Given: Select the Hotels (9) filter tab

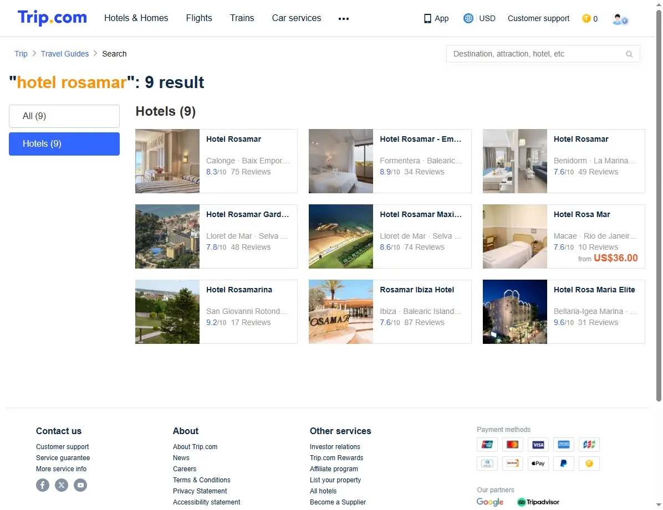Looking at the screenshot, I should click(64, 144).
